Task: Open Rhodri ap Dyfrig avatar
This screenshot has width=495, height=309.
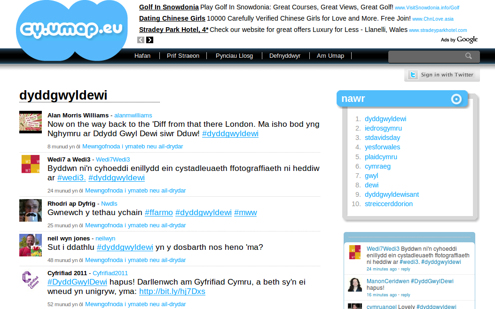Action: [31, 210]
